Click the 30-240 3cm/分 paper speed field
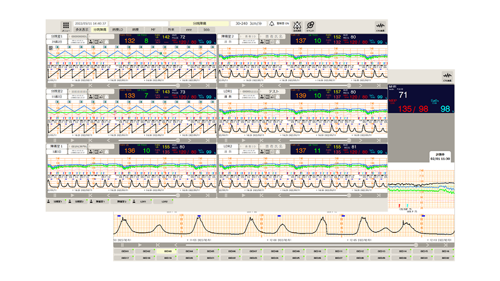This screenshot has height=281, width=500. click(246, 24)
